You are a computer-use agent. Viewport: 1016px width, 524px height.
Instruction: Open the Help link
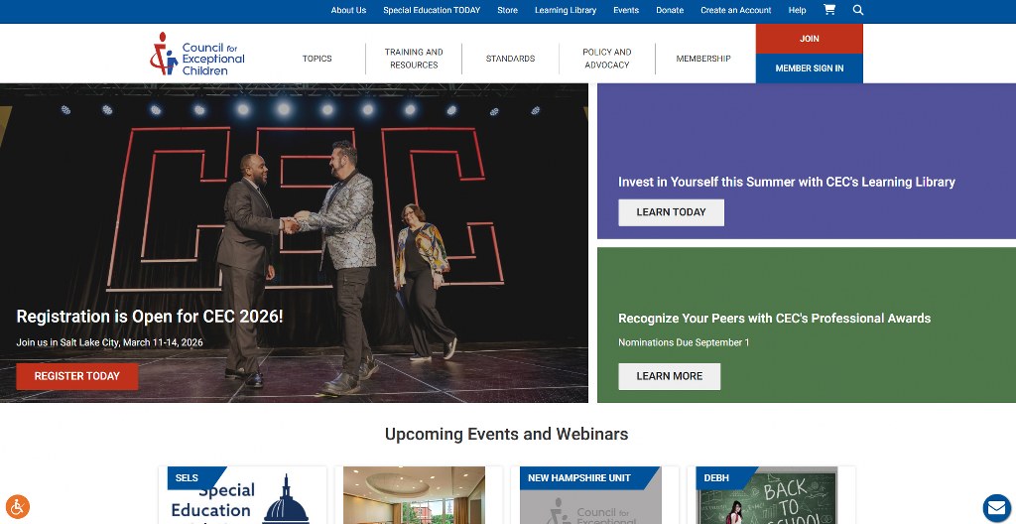797,10
